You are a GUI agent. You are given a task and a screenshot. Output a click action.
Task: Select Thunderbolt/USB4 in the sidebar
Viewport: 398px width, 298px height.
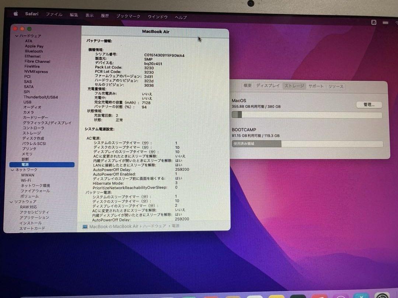41,97
